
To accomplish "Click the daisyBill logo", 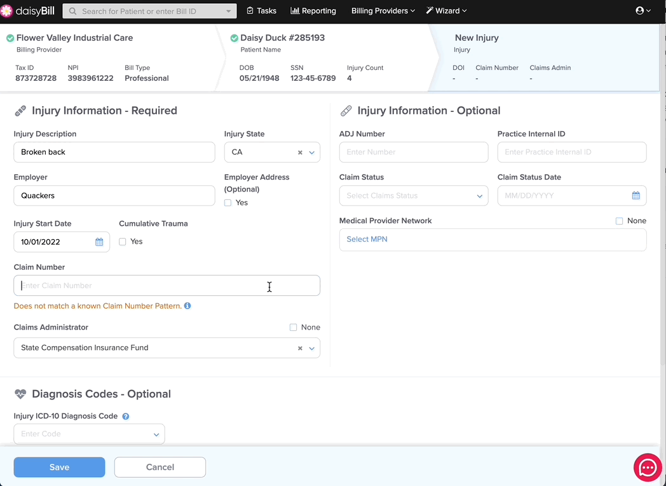I will click(x=27, y=11).
